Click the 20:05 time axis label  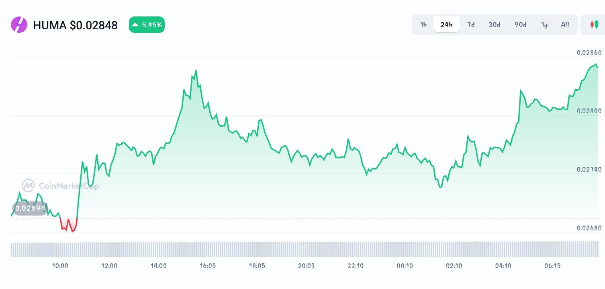(306, 266)
